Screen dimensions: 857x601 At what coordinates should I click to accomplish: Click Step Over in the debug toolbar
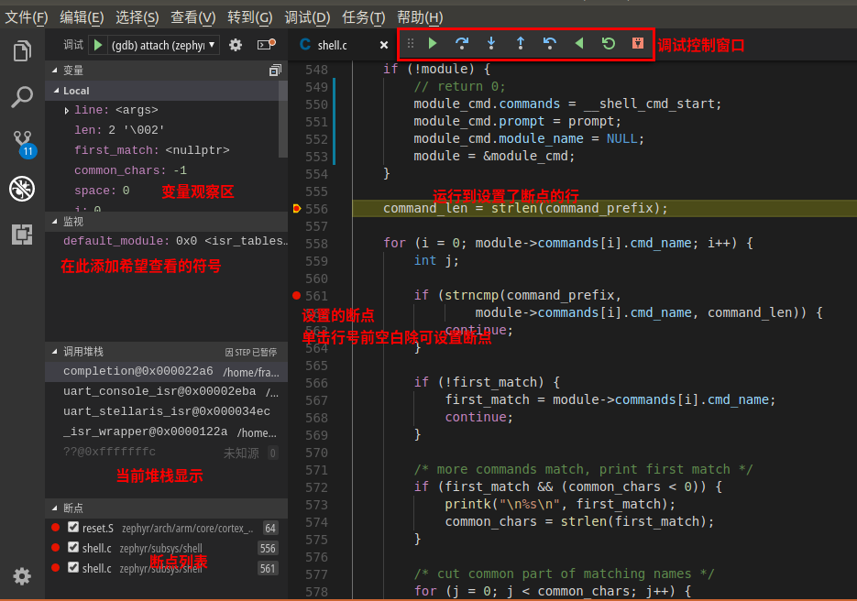462,43
